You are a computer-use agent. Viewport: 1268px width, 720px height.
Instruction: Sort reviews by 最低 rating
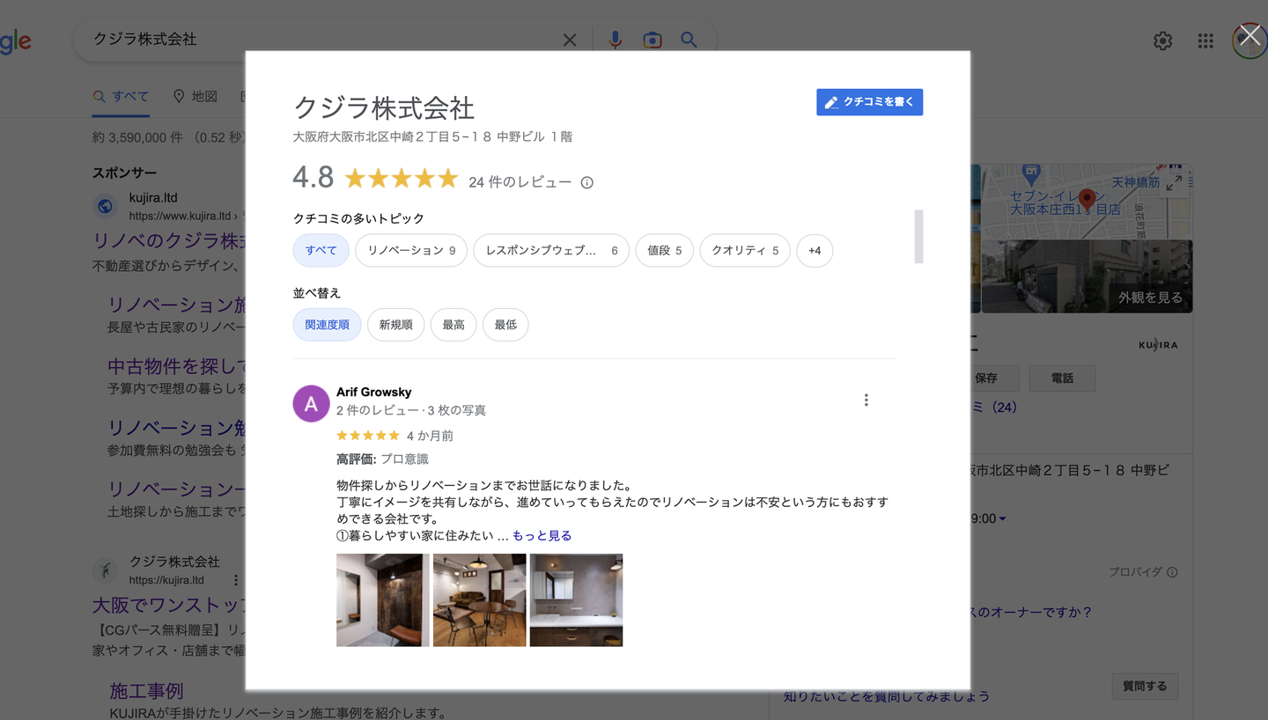point(505,325)
